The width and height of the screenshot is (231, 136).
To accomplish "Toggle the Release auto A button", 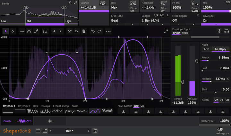I will coord(228,79).
